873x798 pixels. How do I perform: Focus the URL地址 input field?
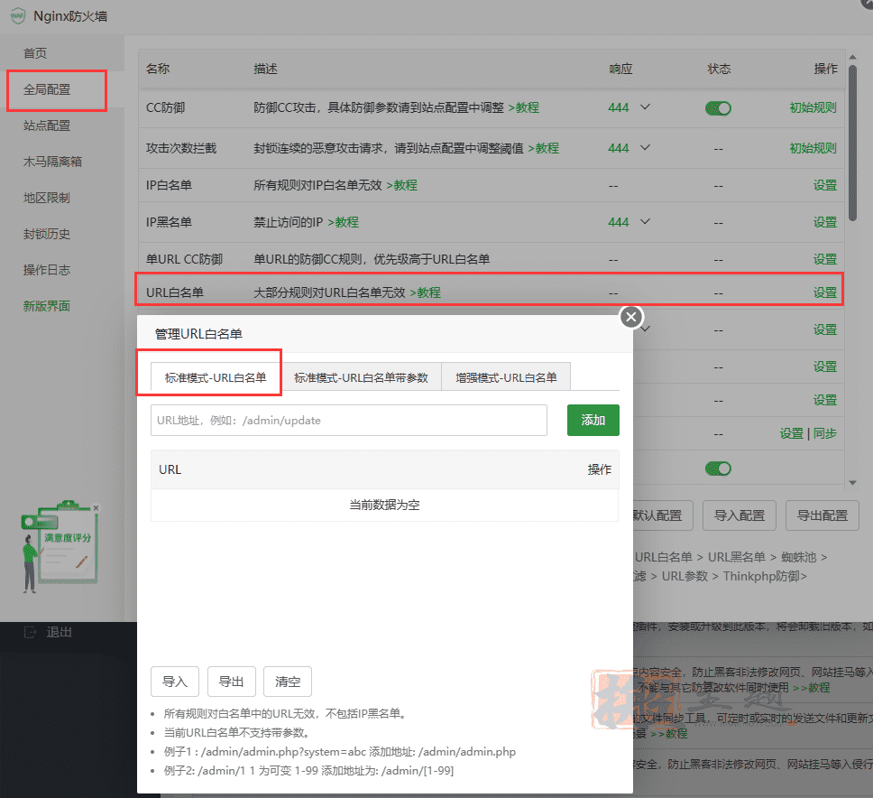[348, 420]
